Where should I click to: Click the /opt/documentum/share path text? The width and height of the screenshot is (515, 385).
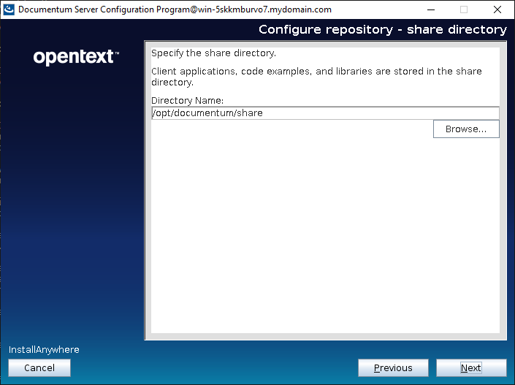[x=207, y=113]
